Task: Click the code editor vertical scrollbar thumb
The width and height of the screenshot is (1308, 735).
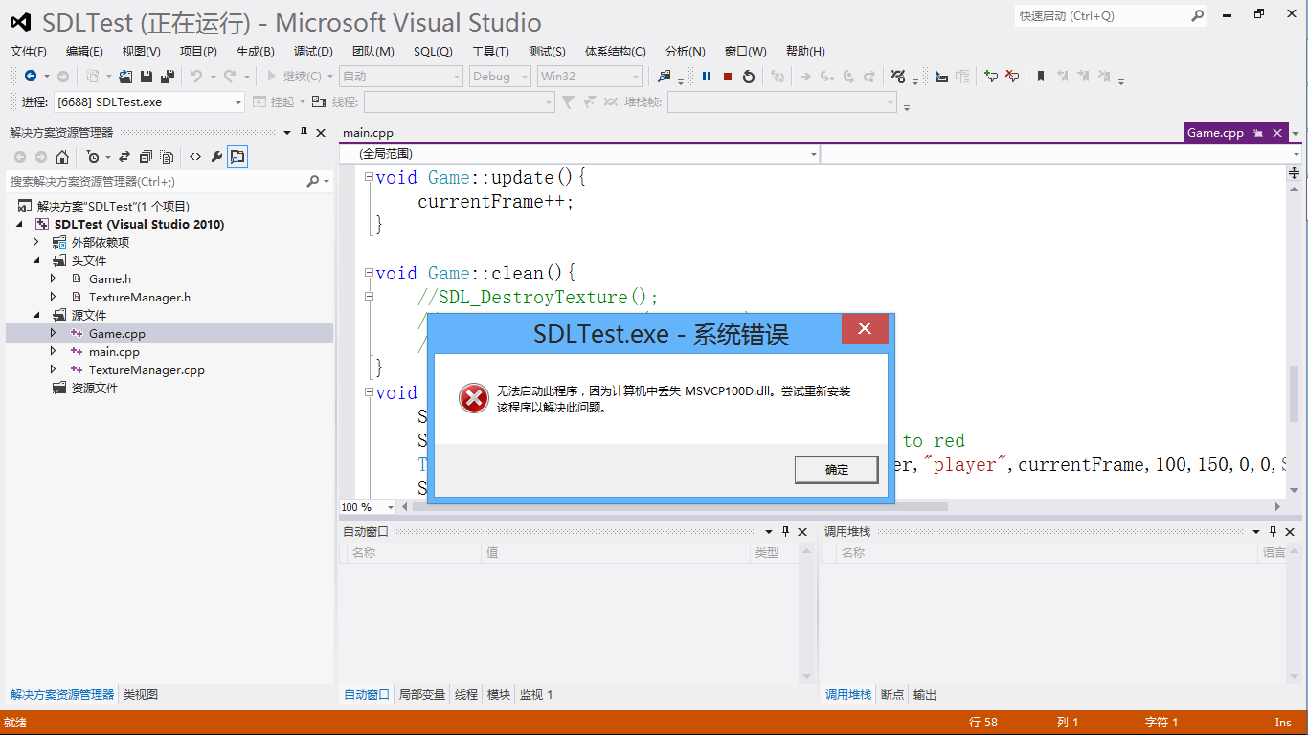Action: click(x=1294, y=392)
